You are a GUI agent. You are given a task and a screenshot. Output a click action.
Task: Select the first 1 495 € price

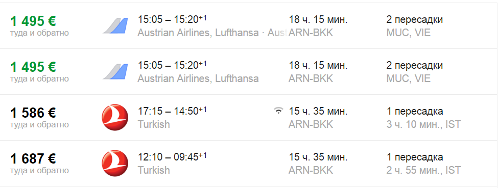[x=33, y=21]
